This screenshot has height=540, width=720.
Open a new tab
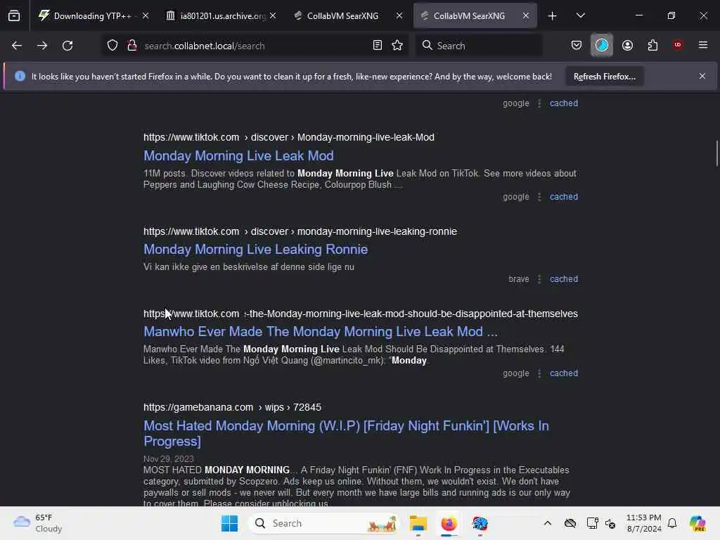tap(553, 16)
